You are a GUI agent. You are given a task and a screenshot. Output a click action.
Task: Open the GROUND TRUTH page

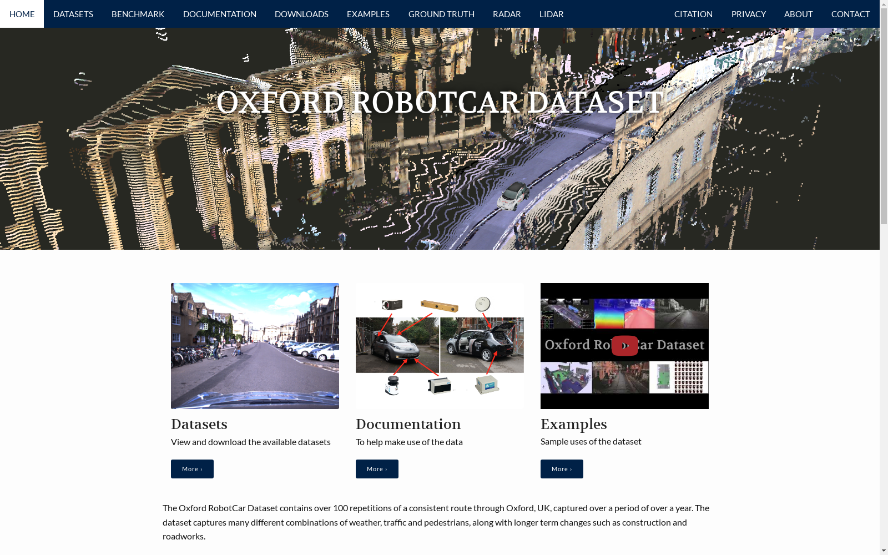pyautogui.click(x=441, y=14)
